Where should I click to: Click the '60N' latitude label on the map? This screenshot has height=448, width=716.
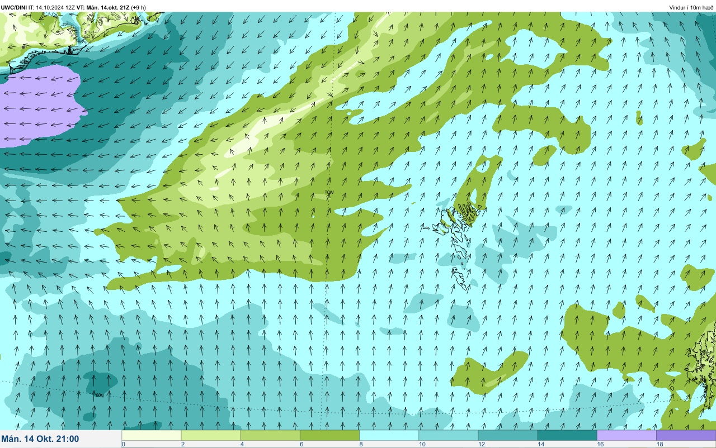click(100, 395)
